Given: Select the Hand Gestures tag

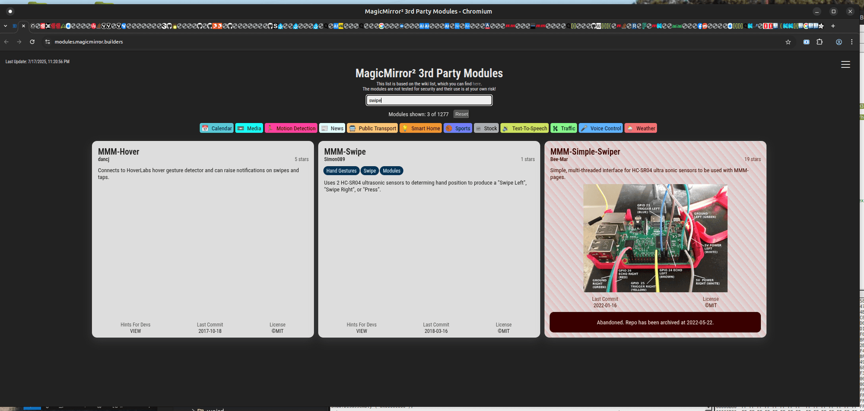Looking at the screenshot, I should (341, 171).
